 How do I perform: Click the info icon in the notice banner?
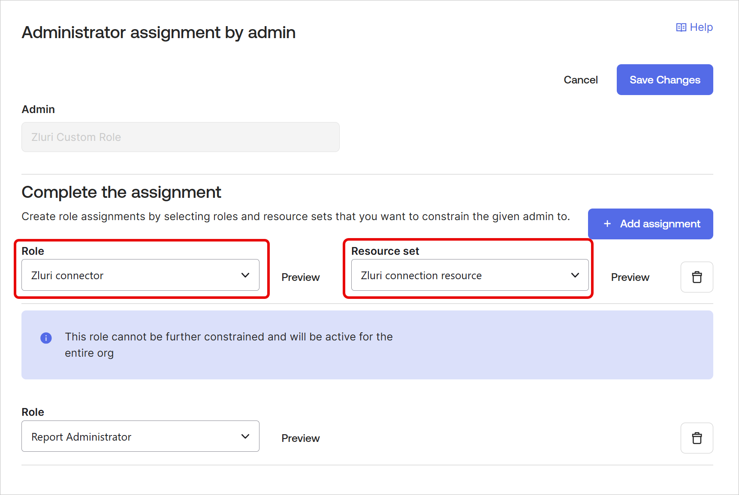[46, 338]
